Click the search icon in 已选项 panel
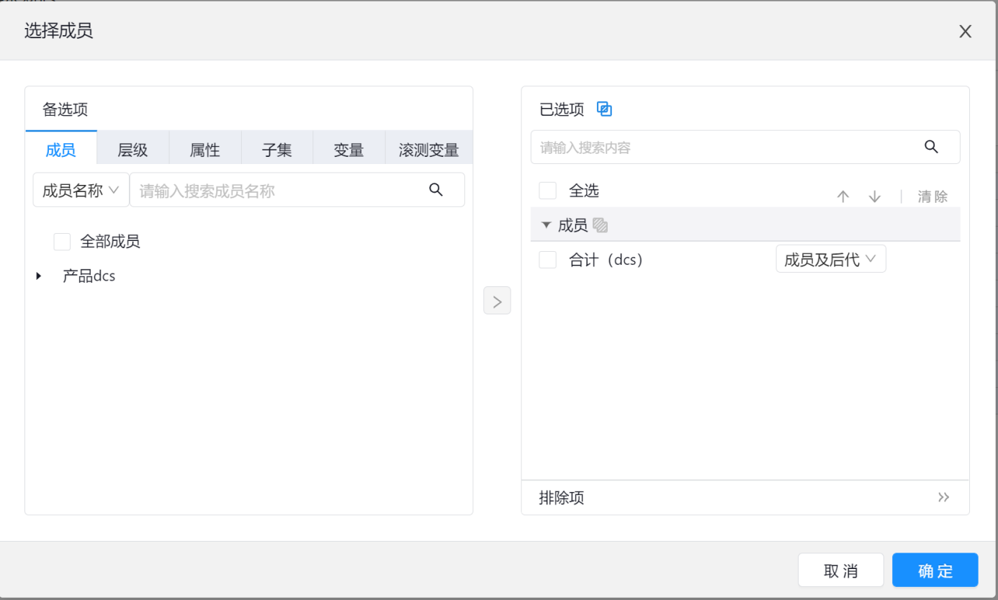 point(931,147)
